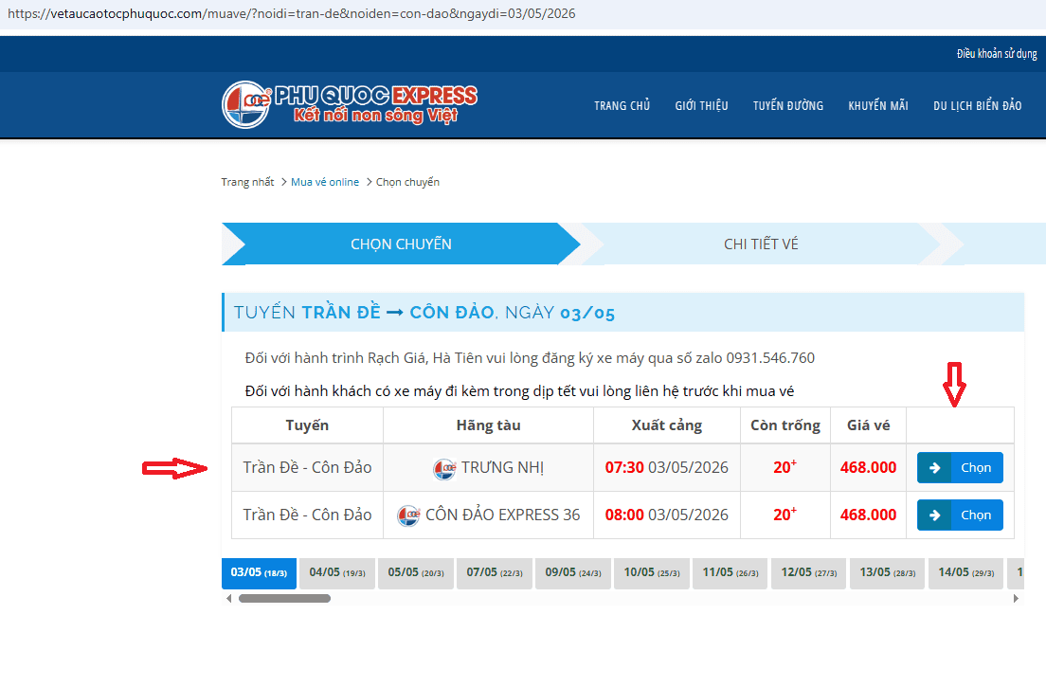1046x687 pixels.
Task: Click the CÔN ĐẢO EXPRESS 36 ship name
Action: [x=503, y=515]
